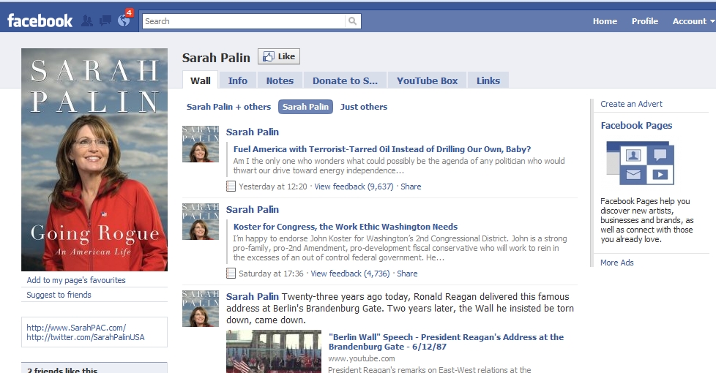Open the Berlin Wall video thumbnail

tap(274, 352)
